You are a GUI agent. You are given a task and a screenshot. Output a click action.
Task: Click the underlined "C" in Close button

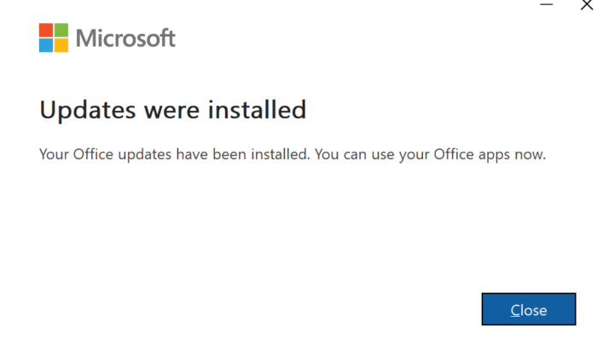515,310
